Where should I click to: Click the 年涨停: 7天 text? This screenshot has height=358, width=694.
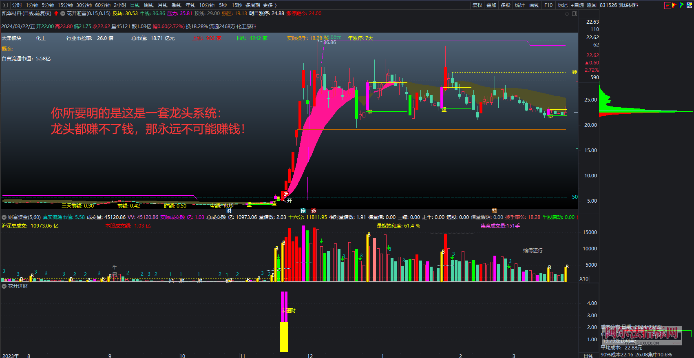click(x=360, y=38)
